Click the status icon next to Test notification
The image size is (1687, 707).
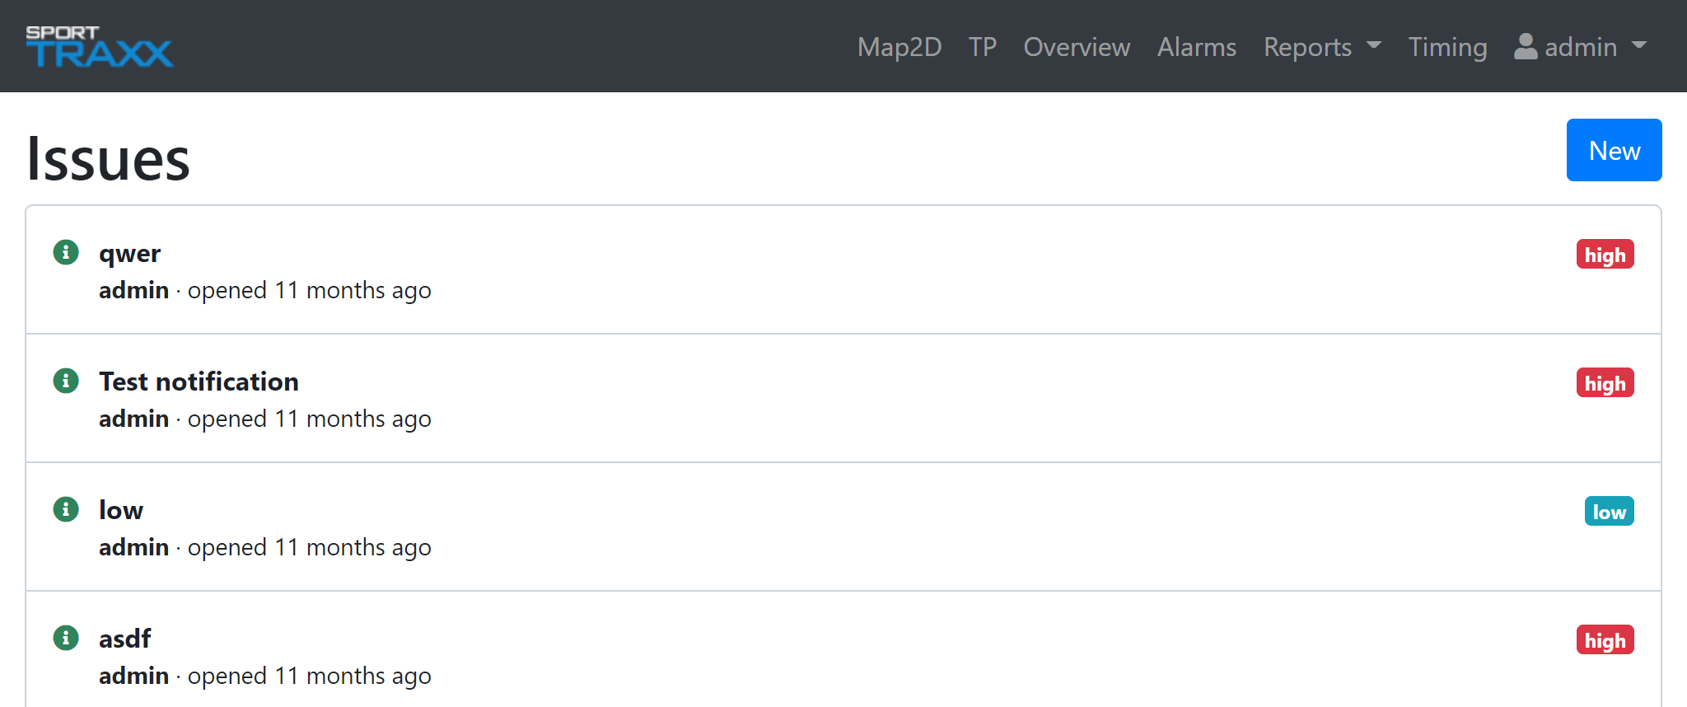[x=66, y=381]
